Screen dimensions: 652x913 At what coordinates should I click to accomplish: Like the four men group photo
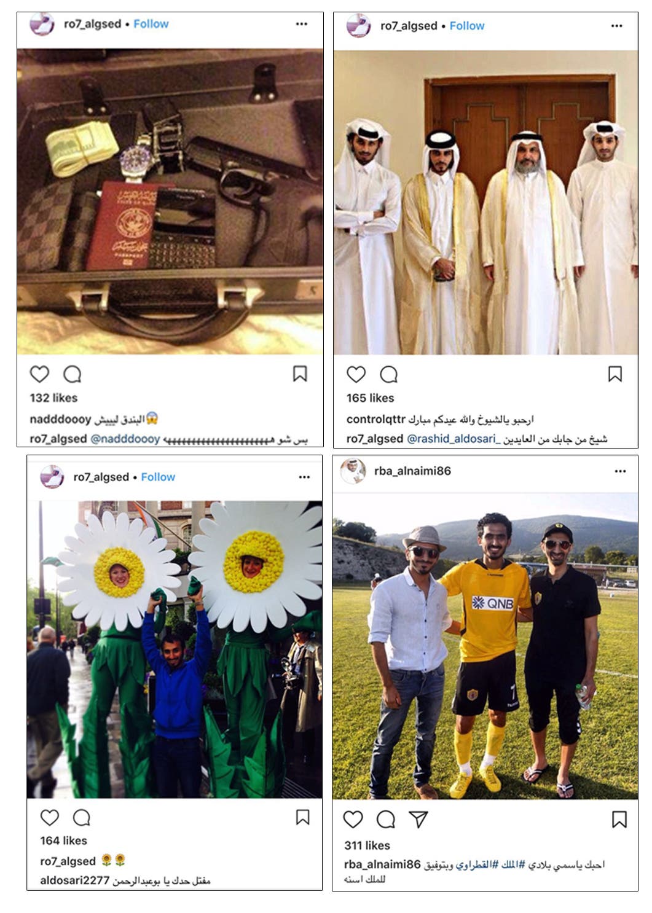[x=356, y=374]
